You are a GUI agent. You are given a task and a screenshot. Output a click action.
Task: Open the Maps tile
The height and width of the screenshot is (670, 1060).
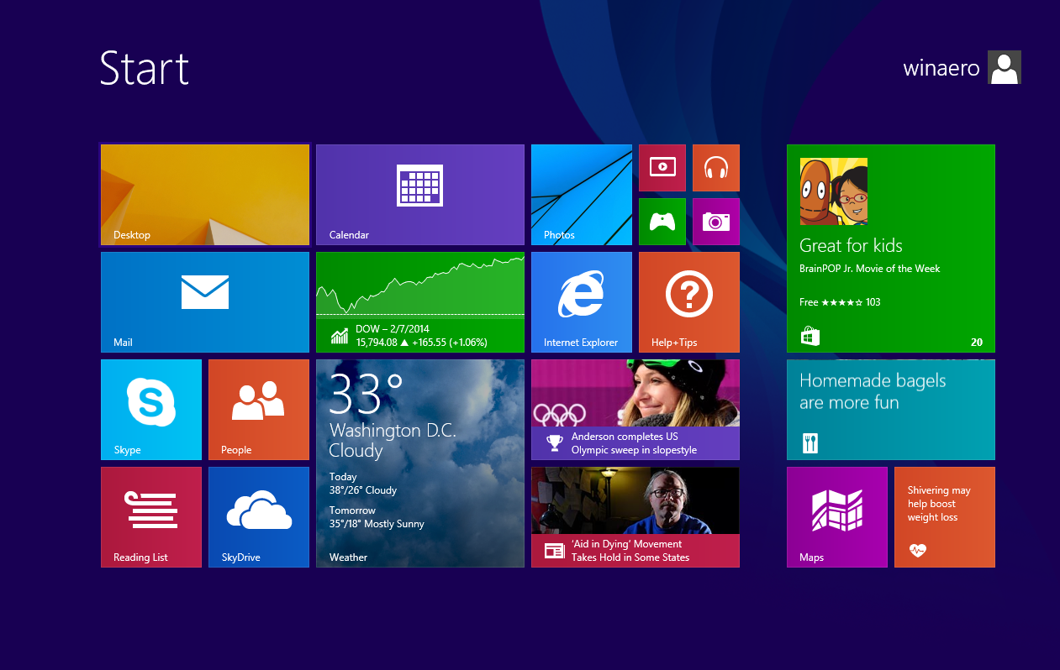[837, 517]
